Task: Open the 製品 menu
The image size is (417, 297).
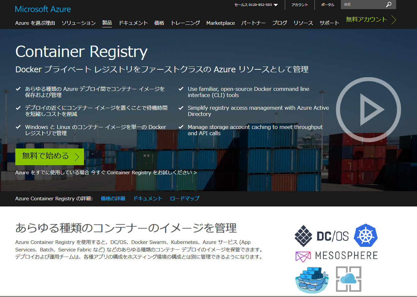Action: [107, 23]
